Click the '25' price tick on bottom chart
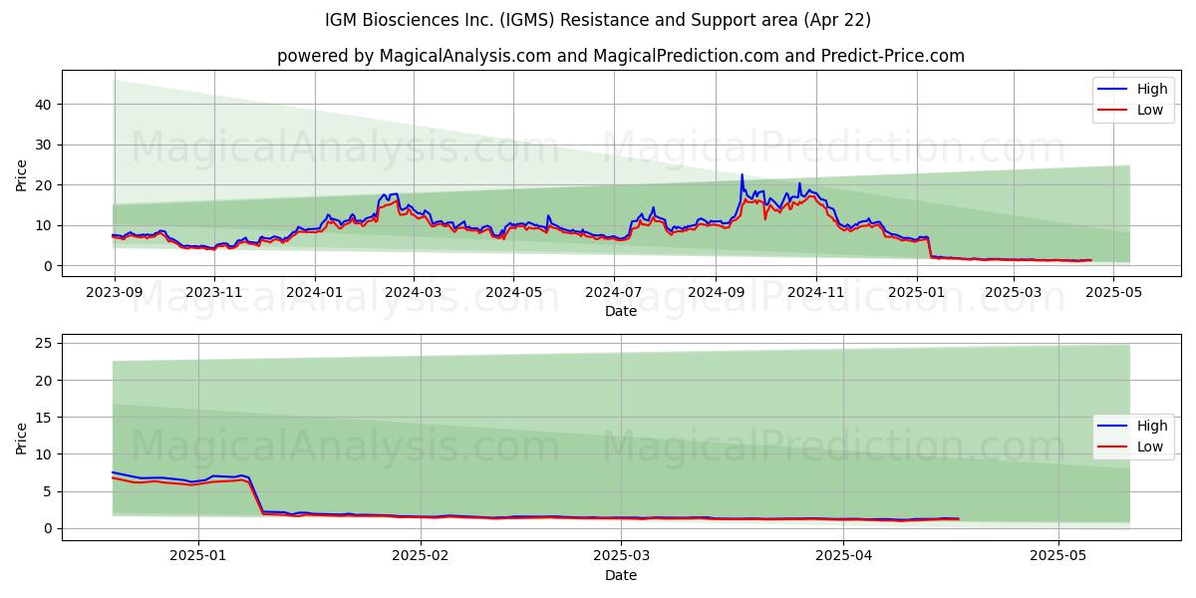Screen dimensions: 1196x598 click(x=45, y=344)
